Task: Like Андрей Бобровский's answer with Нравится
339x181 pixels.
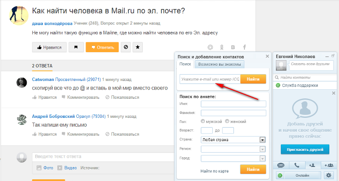Action: tap(44, 134)
